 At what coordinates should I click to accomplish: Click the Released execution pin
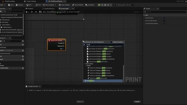tap(64, 46)
